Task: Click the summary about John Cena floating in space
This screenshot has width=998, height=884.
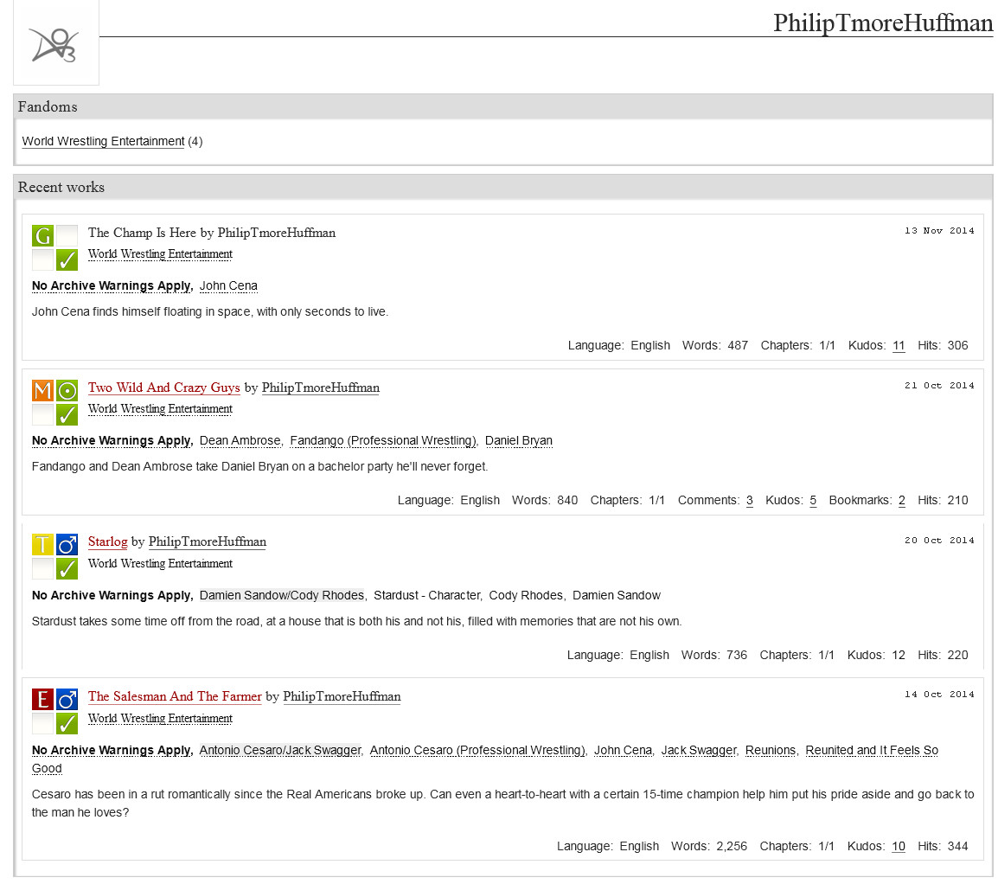Action: 210,312
